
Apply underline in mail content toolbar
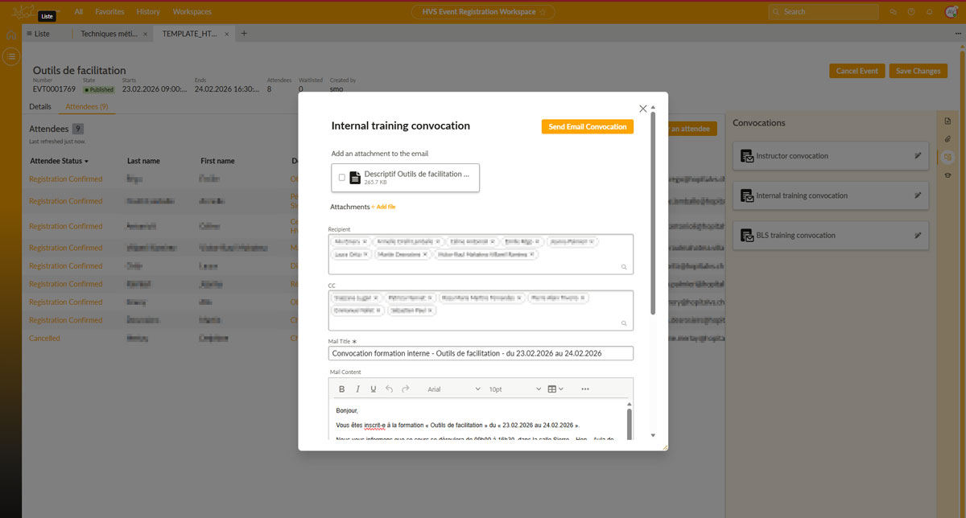coord(374,389)
